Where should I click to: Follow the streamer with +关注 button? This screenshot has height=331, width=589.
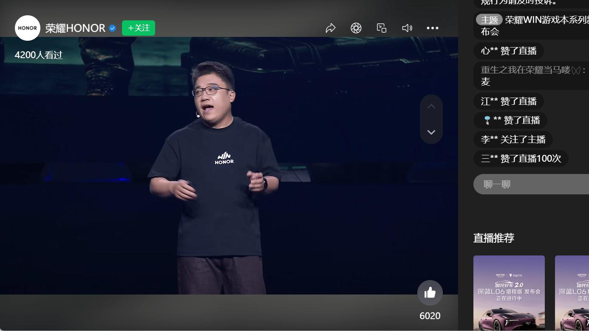tap(139, 28)
